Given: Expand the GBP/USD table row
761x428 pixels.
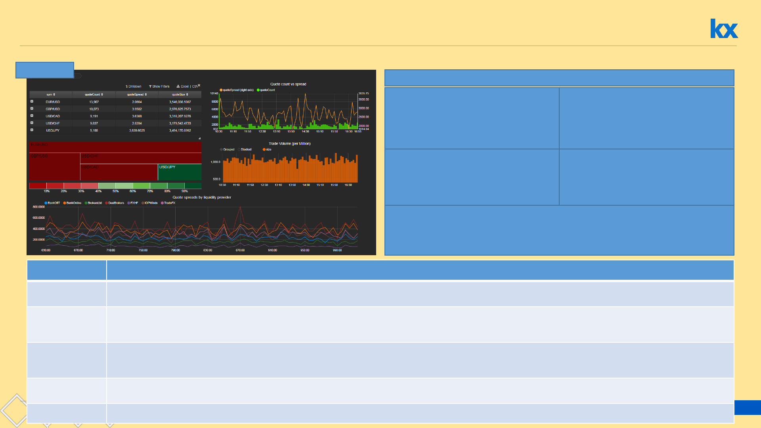Looking at the screenshot, I should tap(32, 109).
